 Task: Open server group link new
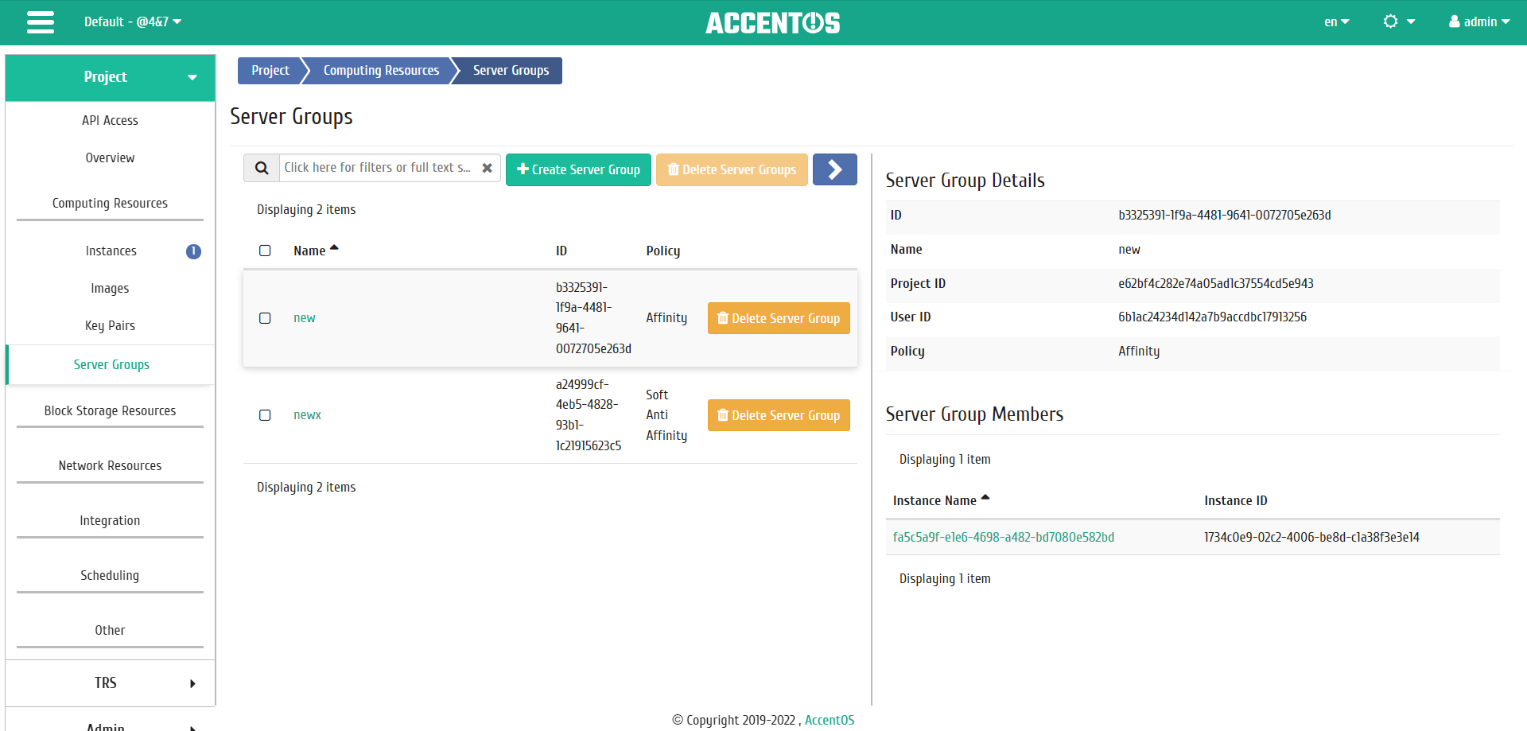pyautogui.click(x=304, y=317)
